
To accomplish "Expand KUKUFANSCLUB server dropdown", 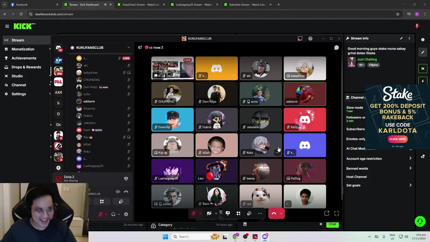I will 129,48.
